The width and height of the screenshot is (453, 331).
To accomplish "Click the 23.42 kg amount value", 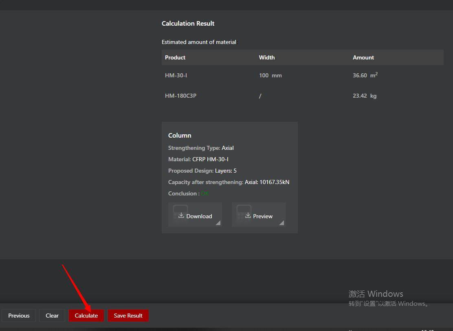I will point(364,96).
